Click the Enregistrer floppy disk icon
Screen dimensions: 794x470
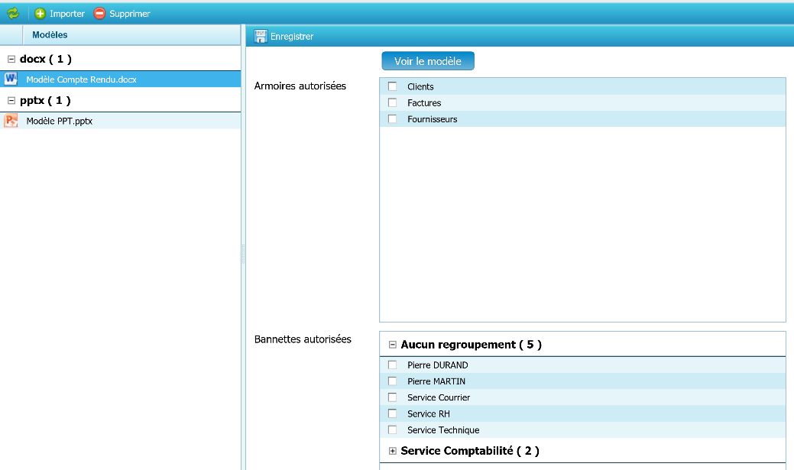click(x=261, y=36)
